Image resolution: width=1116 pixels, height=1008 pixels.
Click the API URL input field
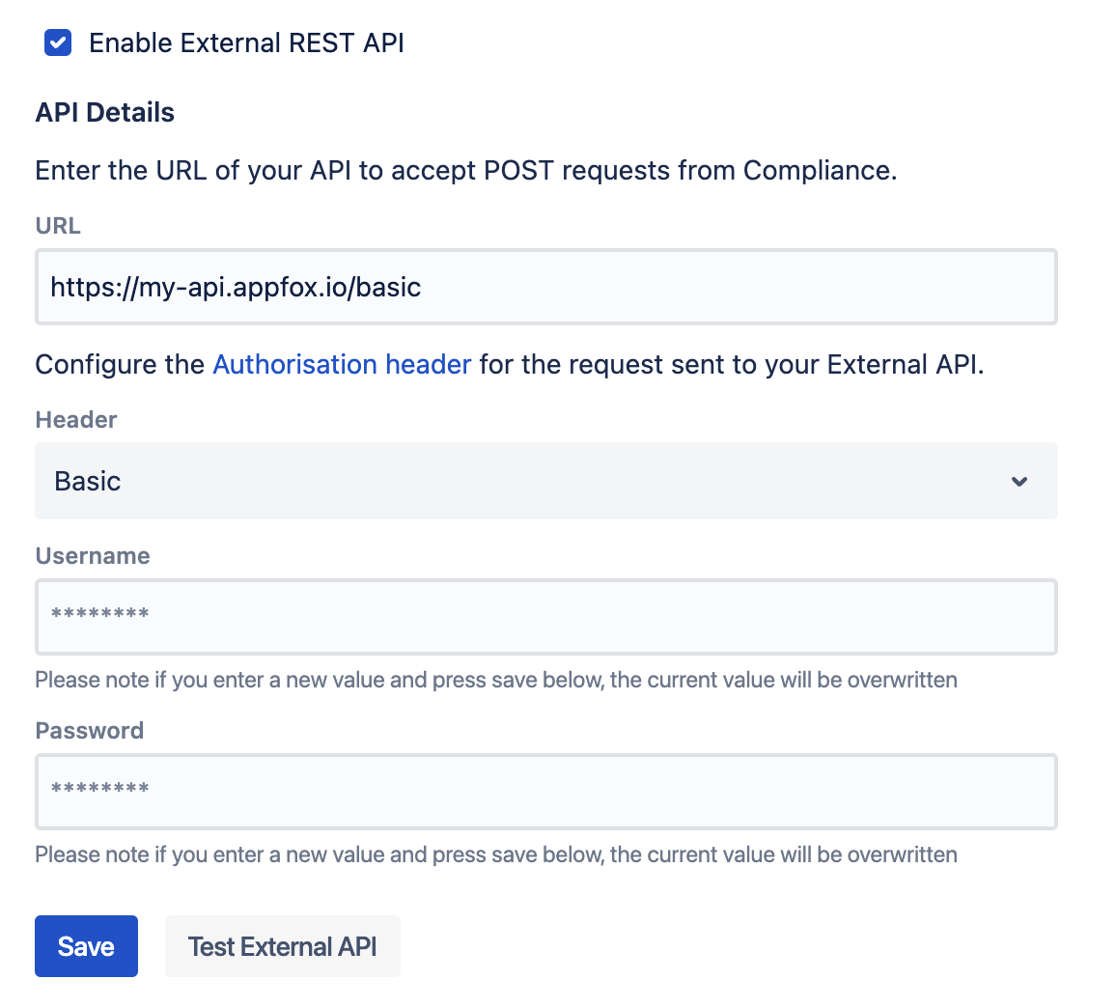coord(545,287)
